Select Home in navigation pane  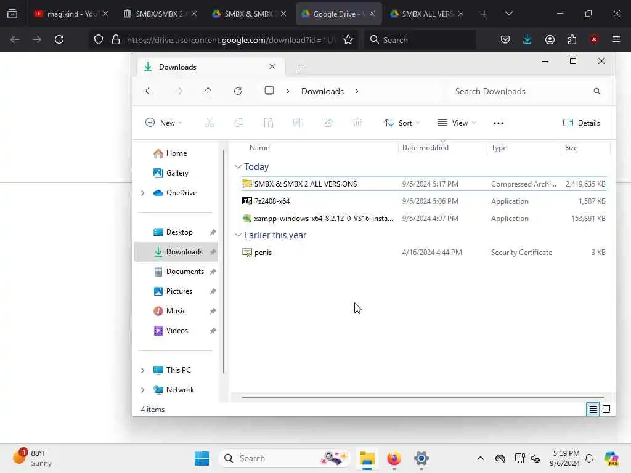point(176,153)
